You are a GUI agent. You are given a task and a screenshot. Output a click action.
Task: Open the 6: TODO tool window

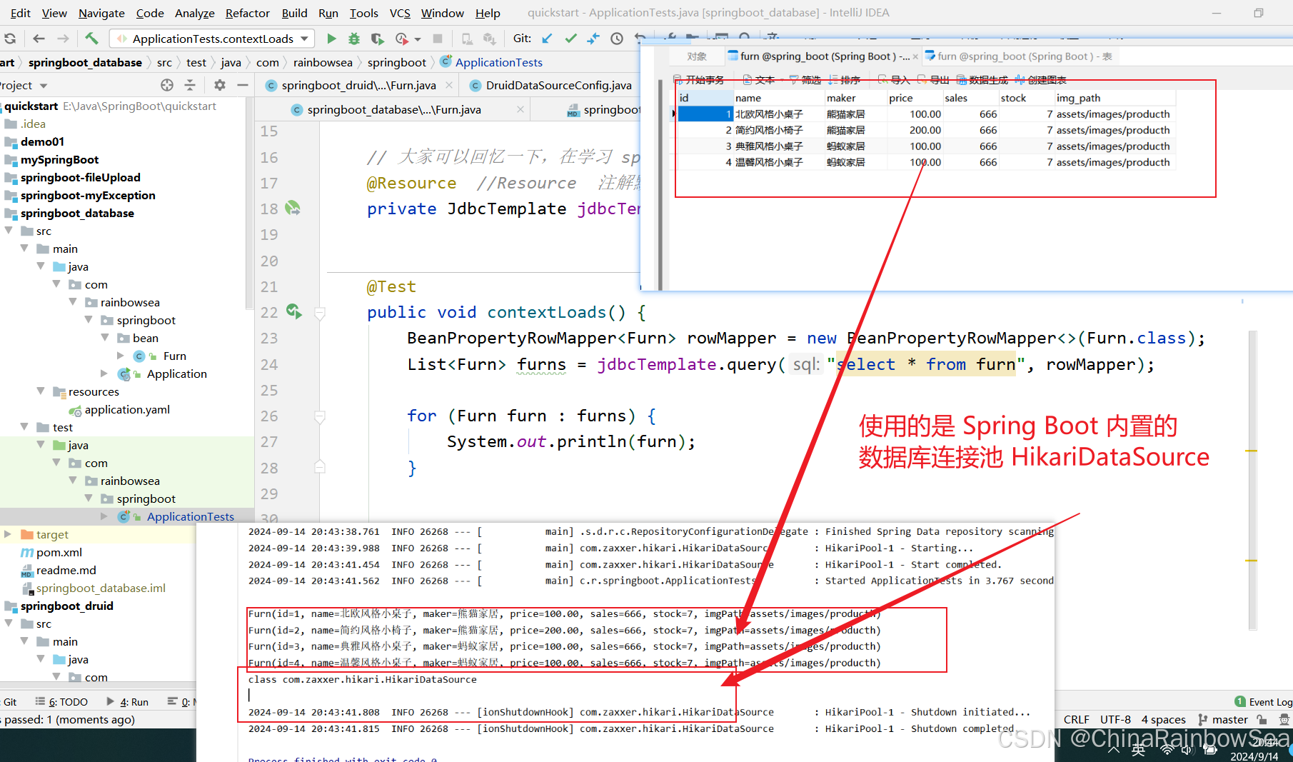[x=61, y=702]
